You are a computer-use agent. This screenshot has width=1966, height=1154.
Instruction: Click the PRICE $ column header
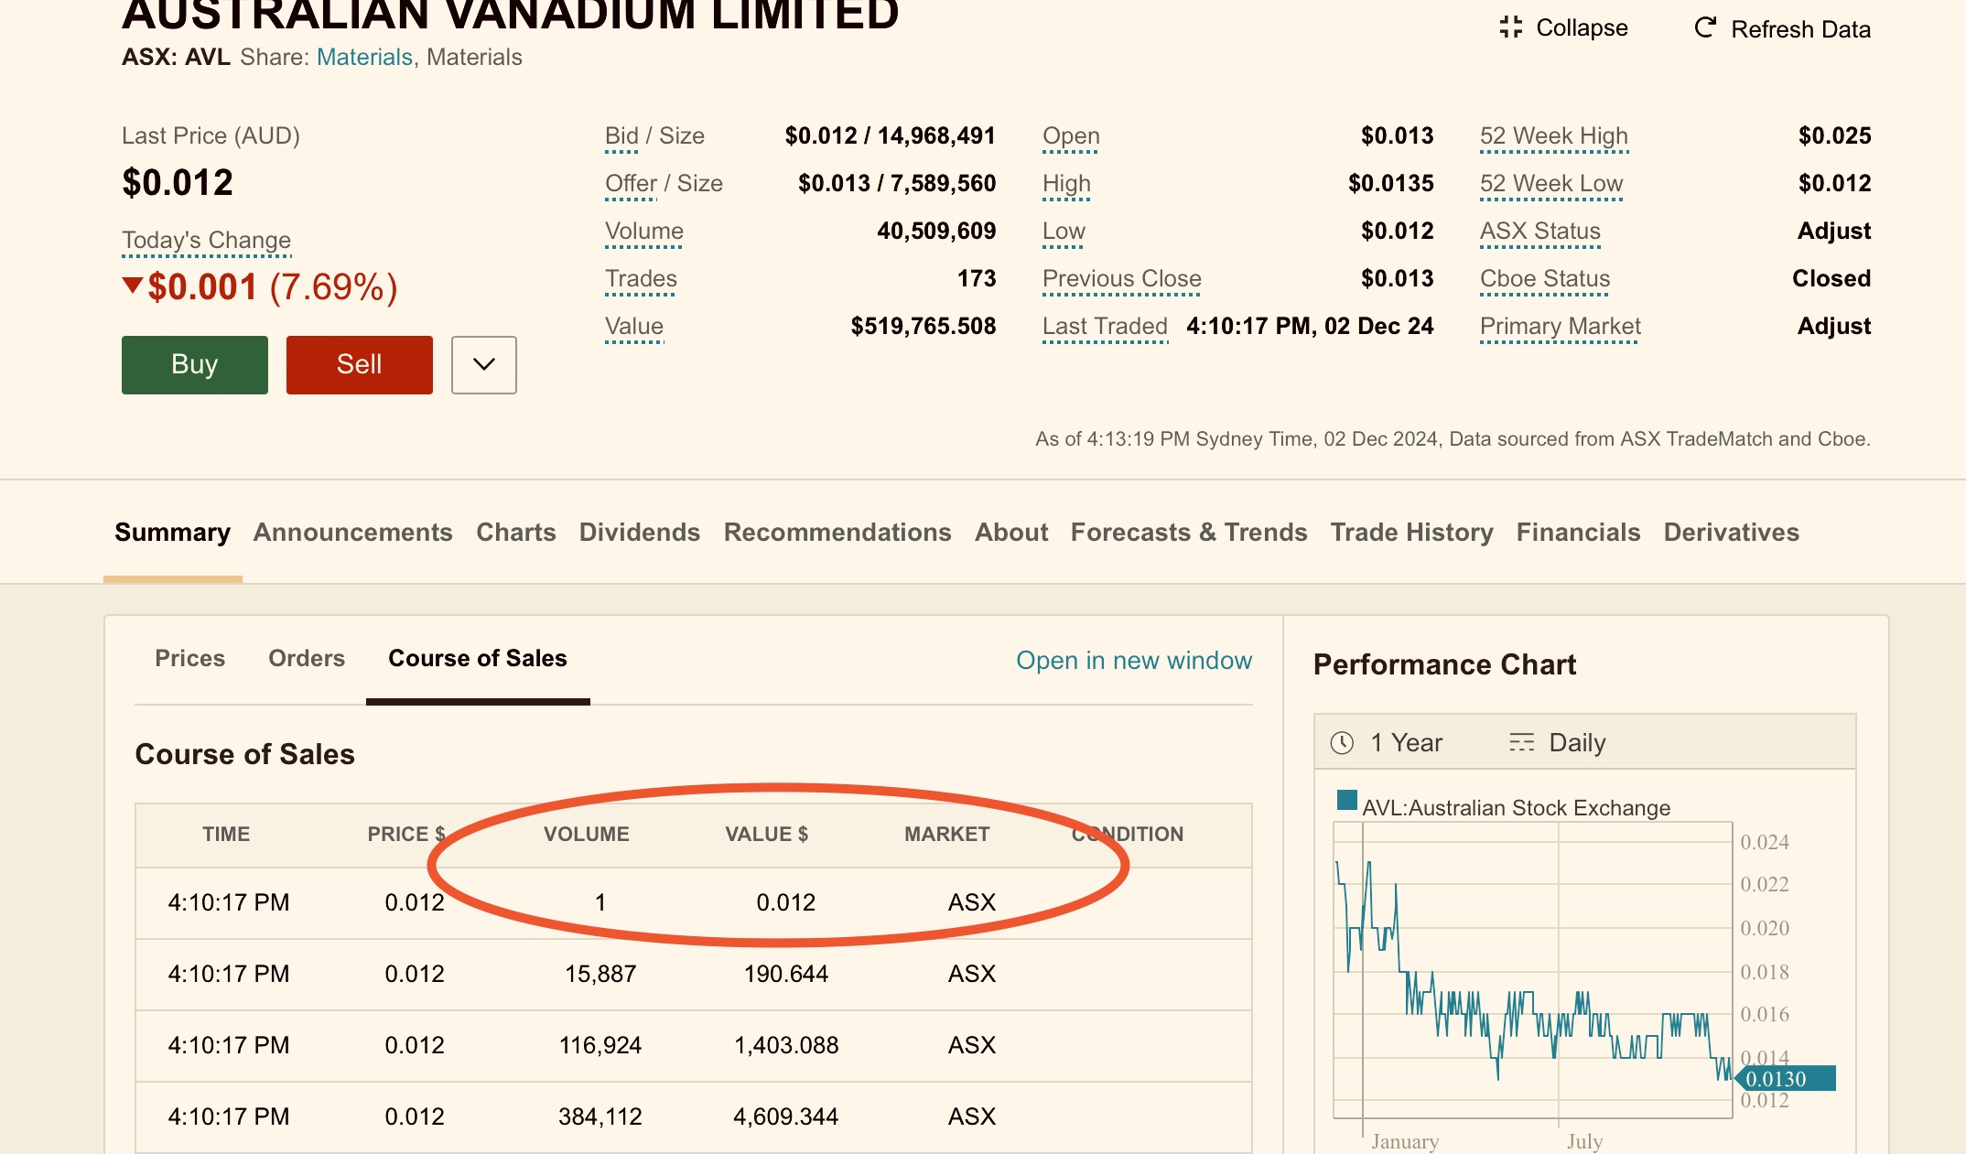[406, 835]
